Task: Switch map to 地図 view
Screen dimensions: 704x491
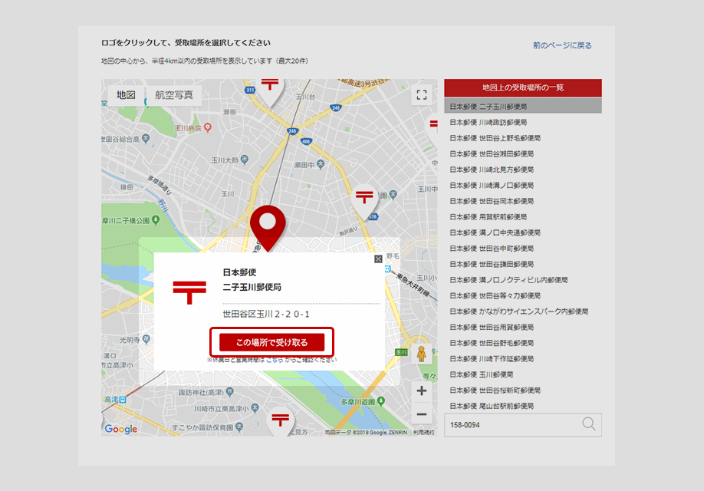Action: coord(126,95)
